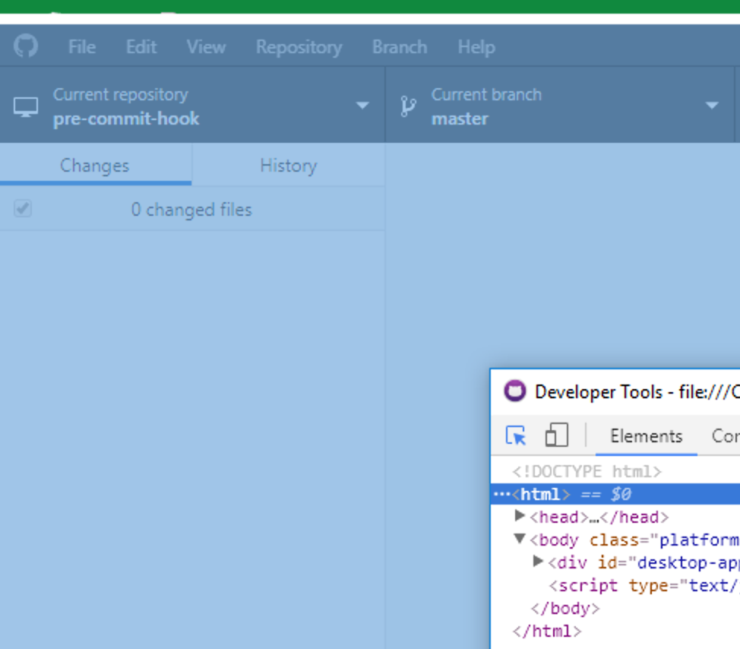Image resolution: width=740 pixels, height=649 pixels.
Task: Open the File menu
Action: [82, 46]
